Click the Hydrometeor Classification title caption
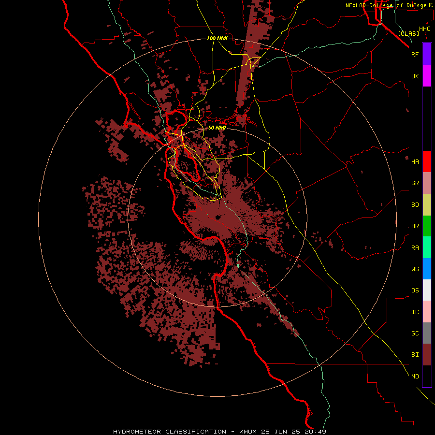The image size is (435, 435). click(x=219, y=432)
